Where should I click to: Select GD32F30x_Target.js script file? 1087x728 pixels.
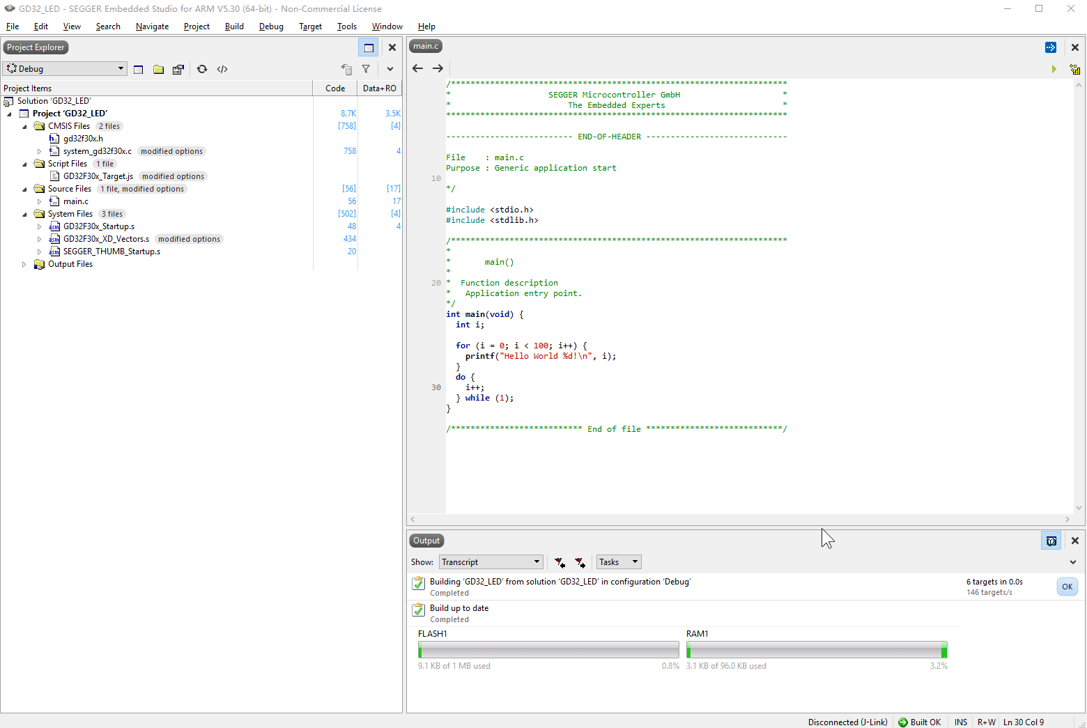[x=98, y=176]
